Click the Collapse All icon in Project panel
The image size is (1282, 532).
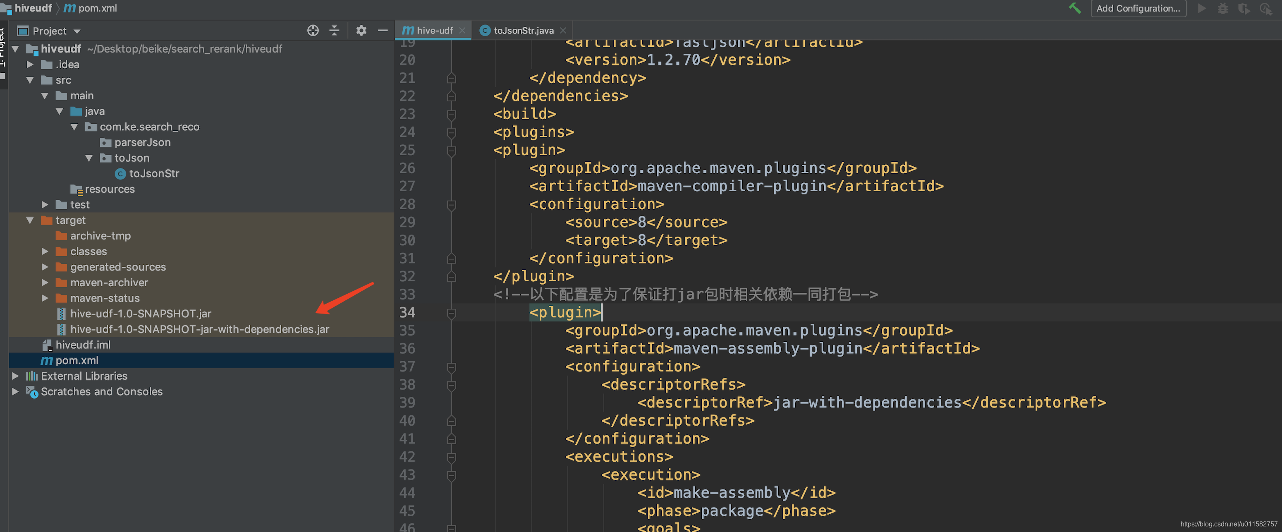(335, 31)
